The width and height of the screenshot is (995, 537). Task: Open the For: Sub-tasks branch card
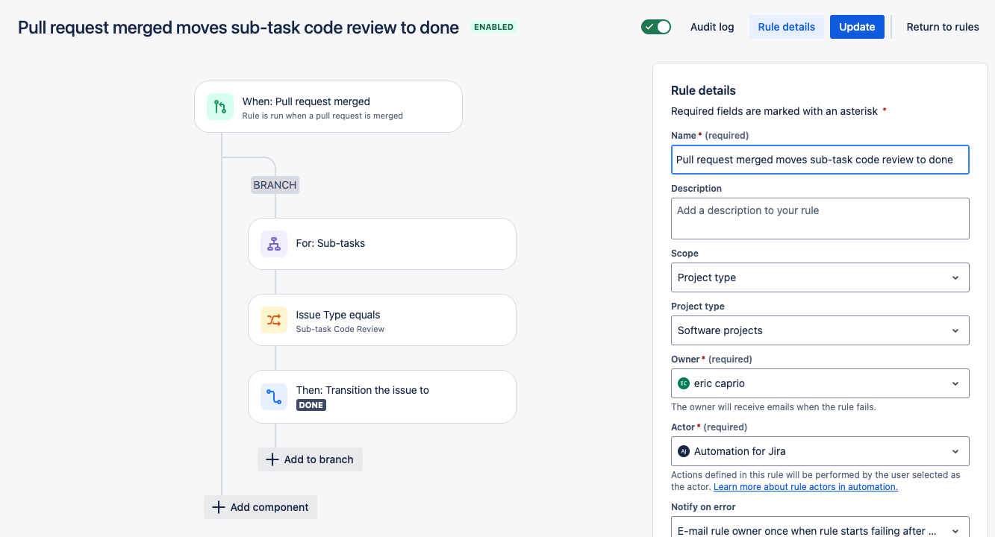point(382,244)
